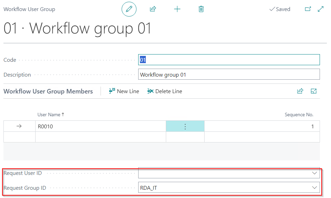Screen dimensions: 331x198
Task: Click into the Code field
Action: [229, 60]
